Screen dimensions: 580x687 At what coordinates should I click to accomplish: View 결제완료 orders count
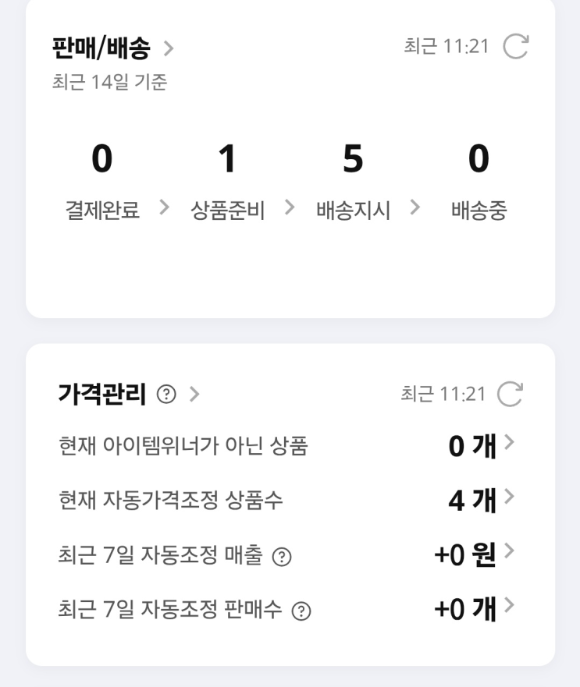point(101,160)
